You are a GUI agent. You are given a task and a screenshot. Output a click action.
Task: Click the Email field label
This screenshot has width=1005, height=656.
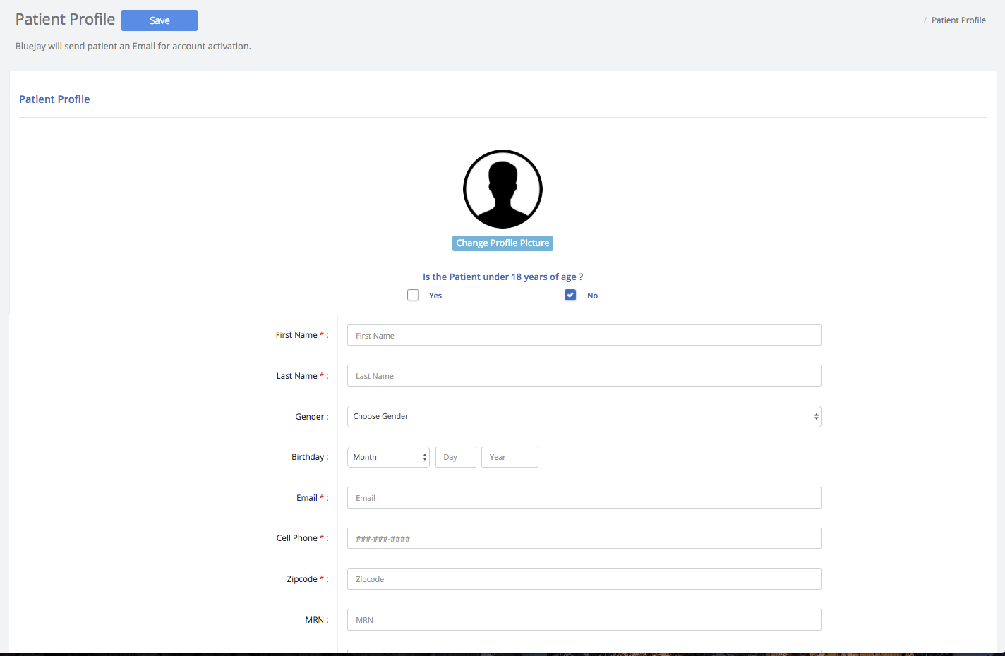coord(313,498)
